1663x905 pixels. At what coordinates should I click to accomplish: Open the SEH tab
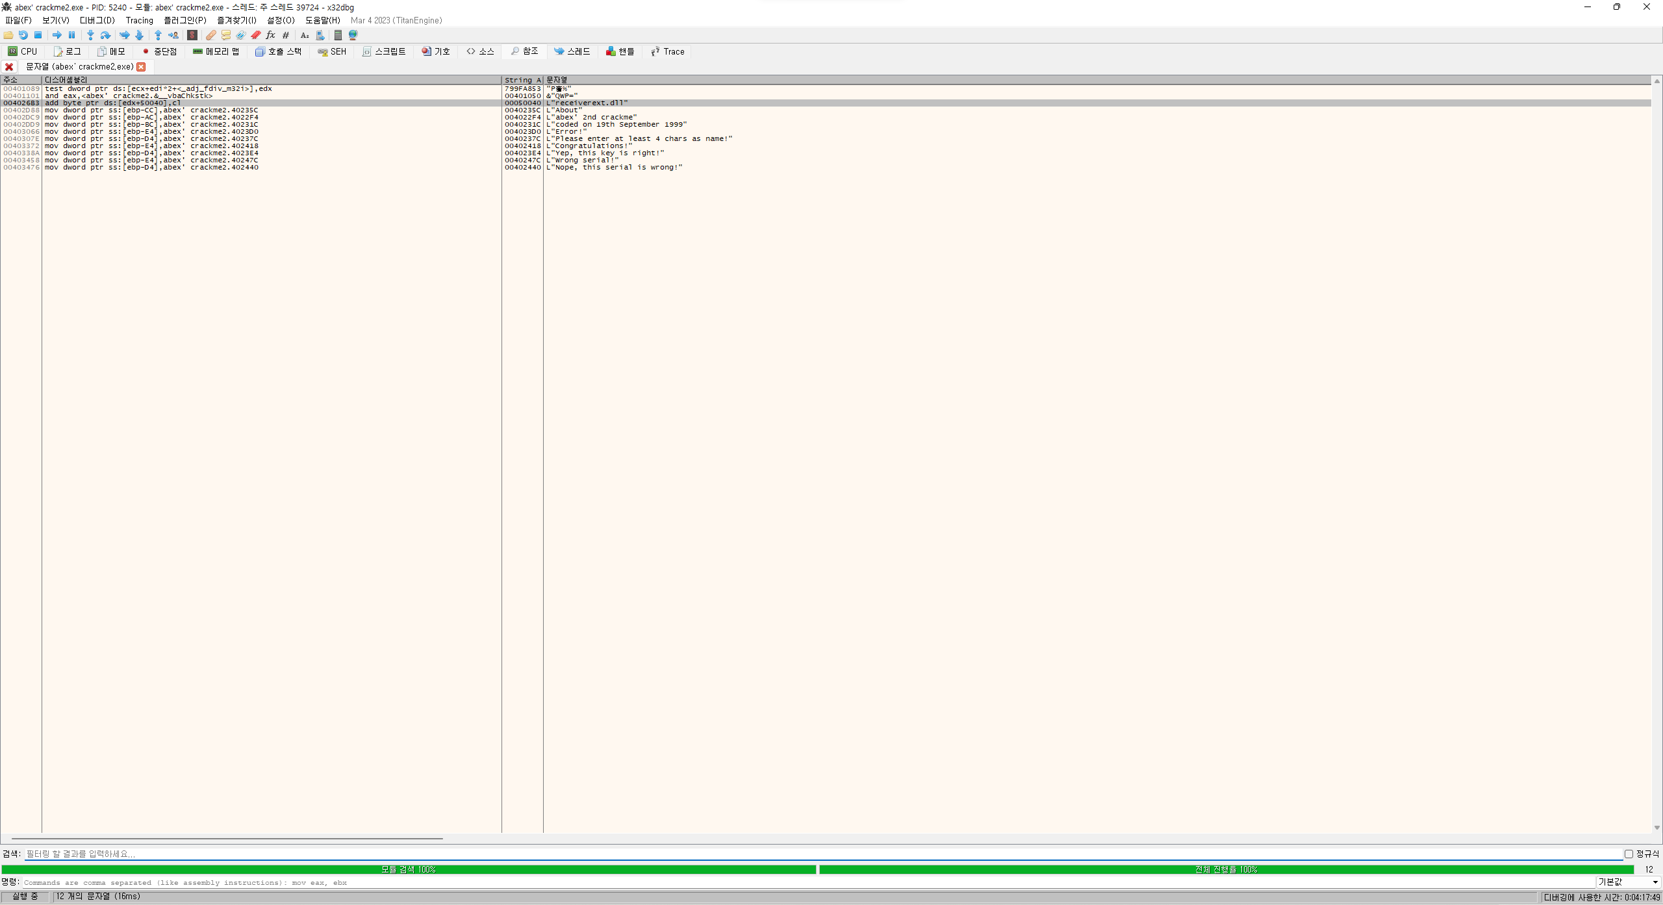click(x=332, y=51)
